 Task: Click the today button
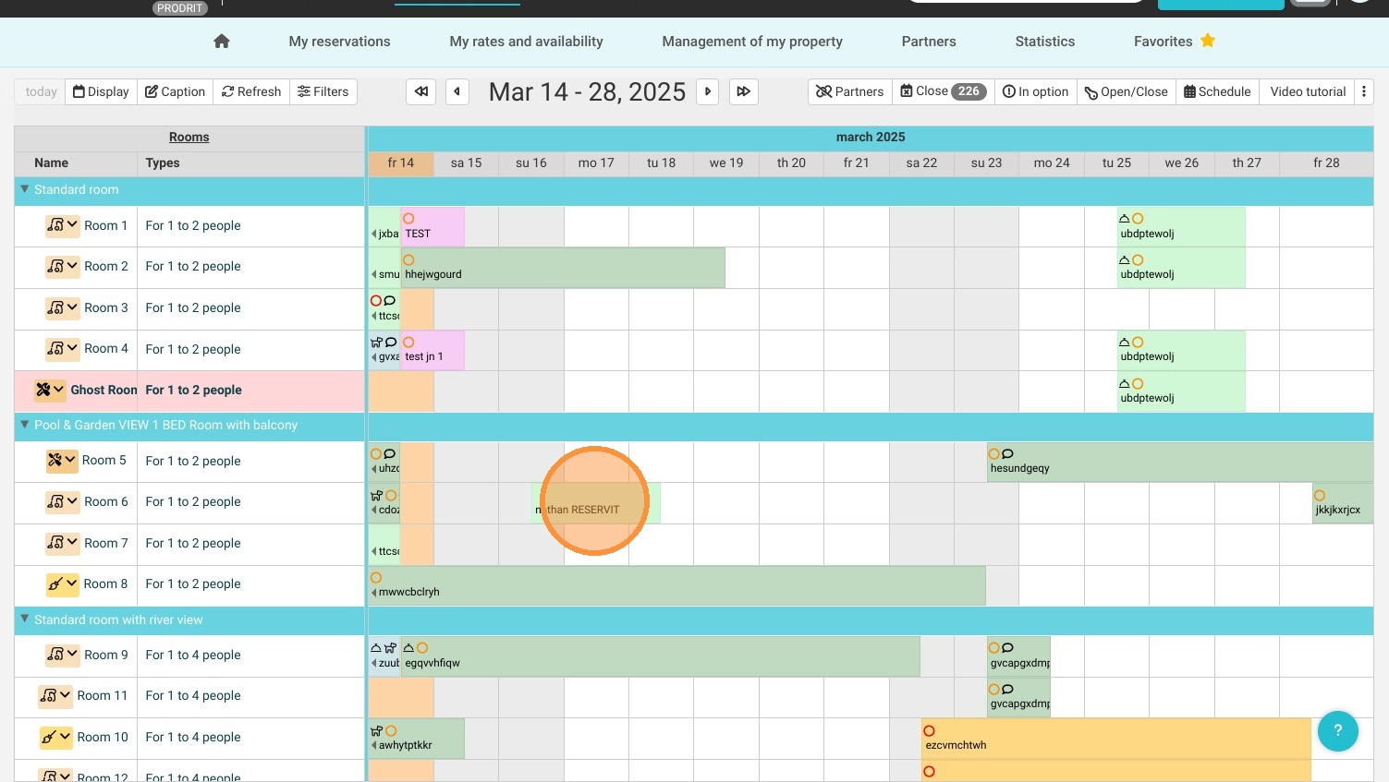pos(41,91)
